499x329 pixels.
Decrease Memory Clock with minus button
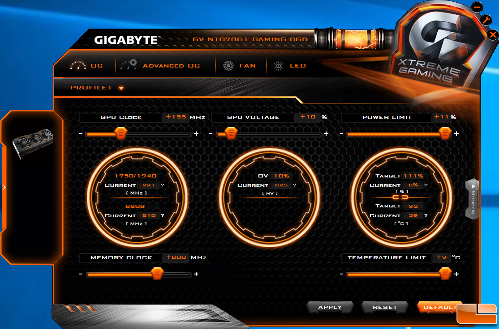click(81, 274)
